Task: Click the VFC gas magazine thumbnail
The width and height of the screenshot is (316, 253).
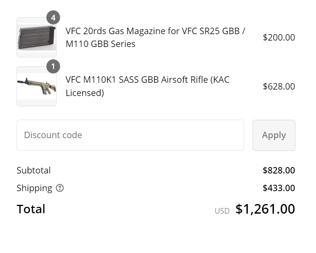Action: [36, 38]
